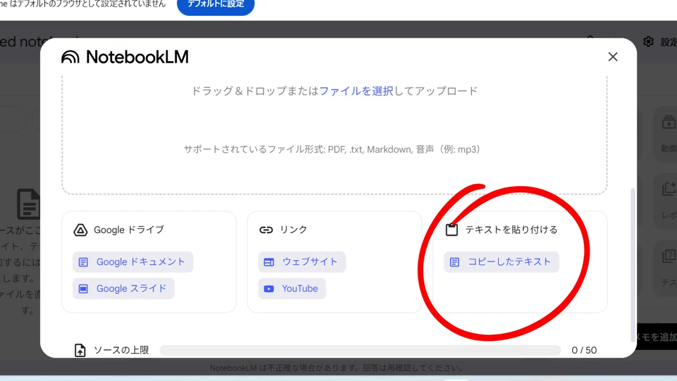Choose the ウェブサイト source option
The height and width of the screenshot is (381, 677).
[x=302, y=262]
